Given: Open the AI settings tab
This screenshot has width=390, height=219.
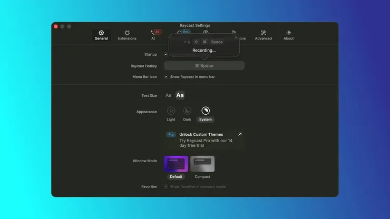Looking at the screenshot, I should [x=153, y=35].
